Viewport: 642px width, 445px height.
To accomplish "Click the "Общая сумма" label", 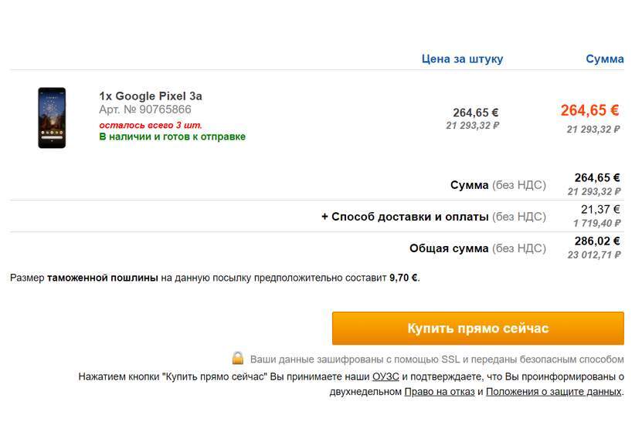I will tap(449, 248).
